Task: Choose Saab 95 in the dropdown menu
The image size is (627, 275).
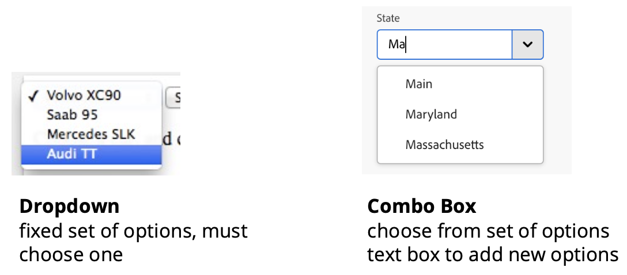Action: point(72,115)
